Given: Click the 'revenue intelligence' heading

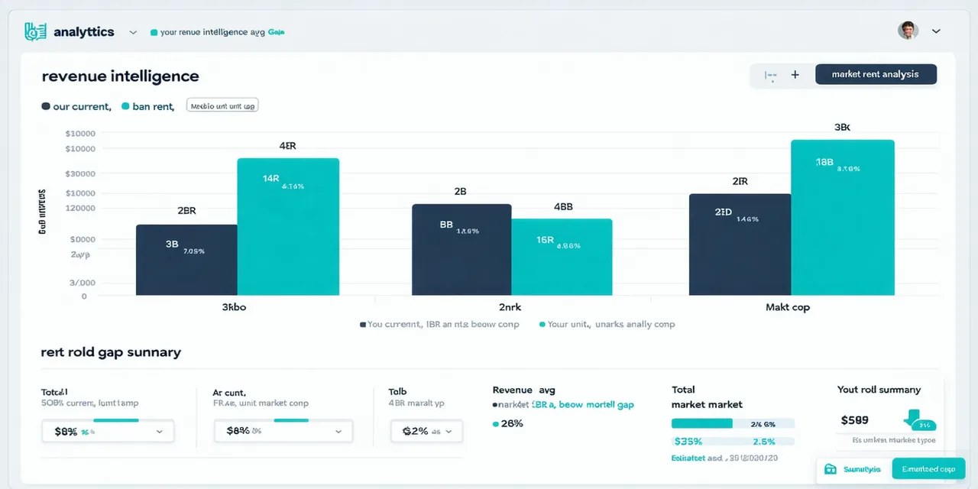Looking at the screenshot, I should point(120,76).
